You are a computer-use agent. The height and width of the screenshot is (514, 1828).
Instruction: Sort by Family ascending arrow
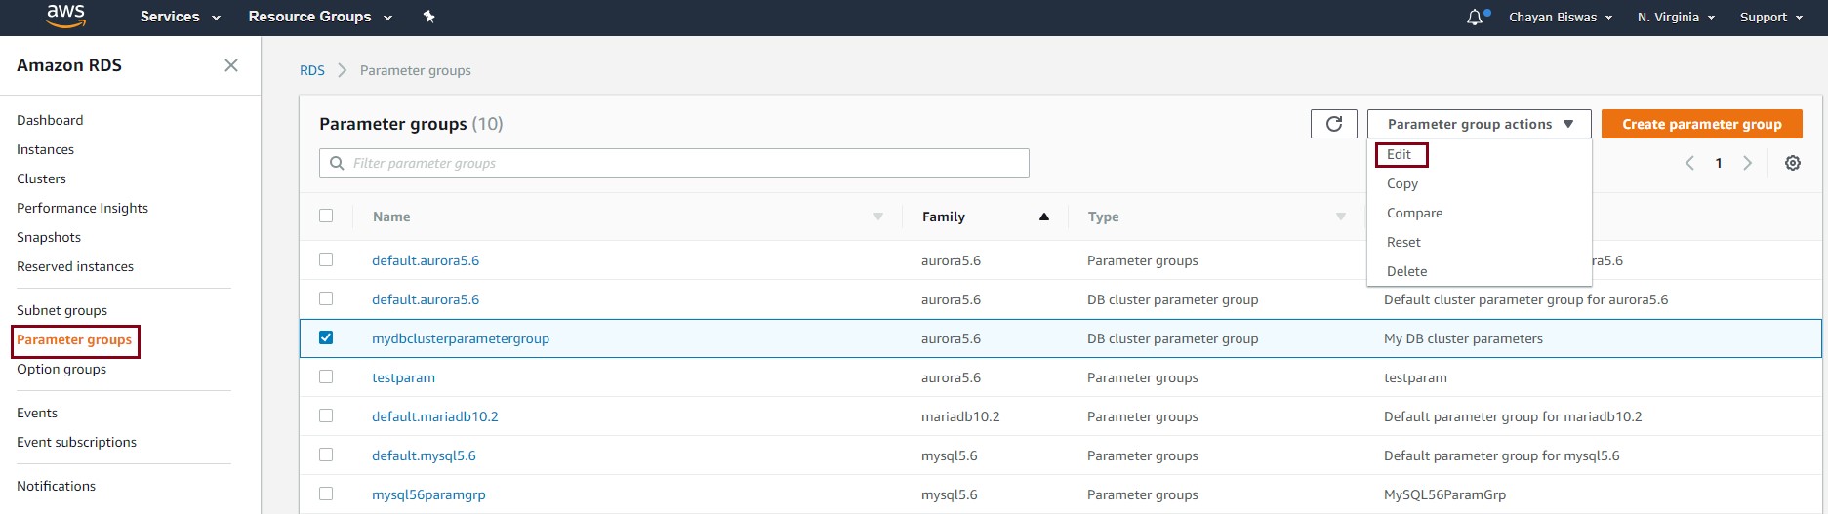(x=1044, y=217)
